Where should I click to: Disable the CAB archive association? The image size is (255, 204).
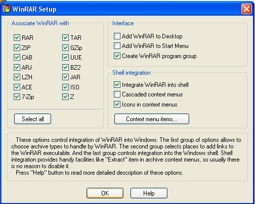pos(17,58)
